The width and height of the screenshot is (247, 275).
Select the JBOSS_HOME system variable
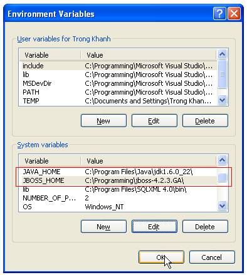pos(118,180)
